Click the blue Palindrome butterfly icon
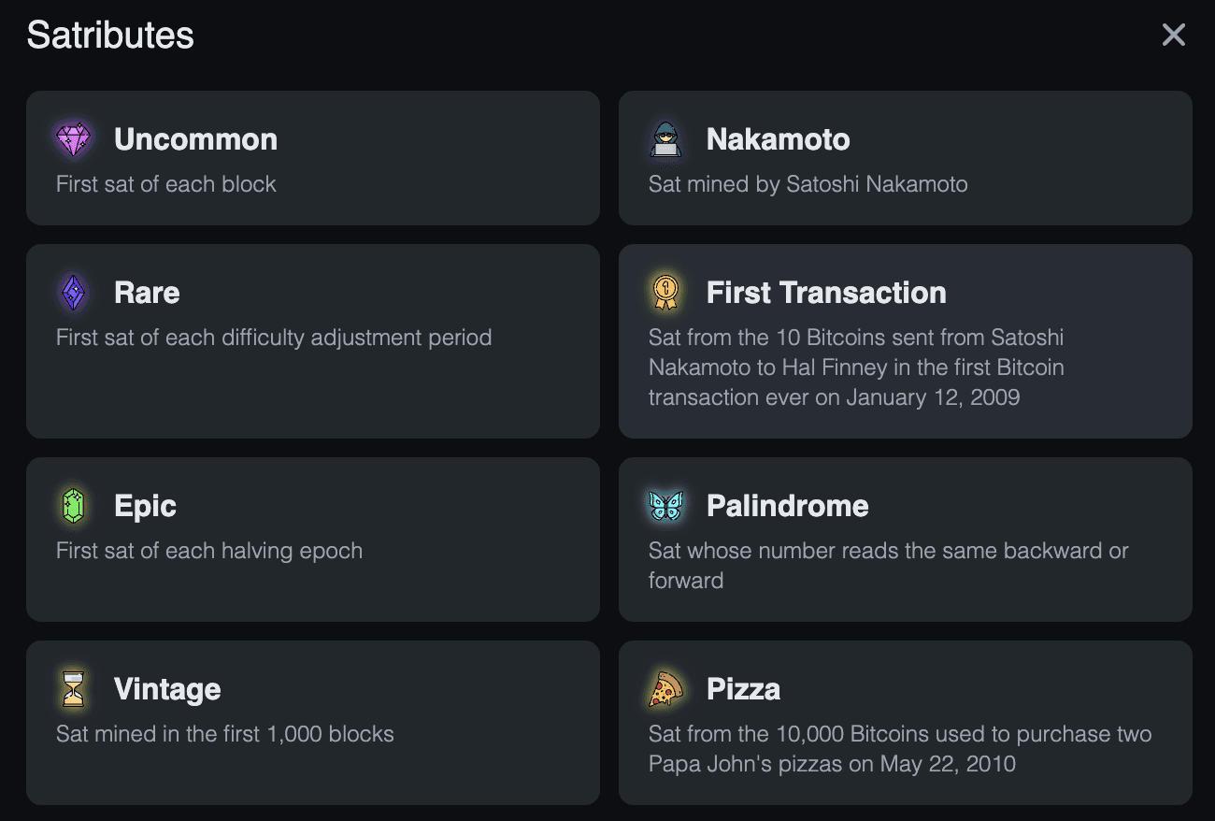This screenshot has height=821, width=1215. click(x=665, y=506)
